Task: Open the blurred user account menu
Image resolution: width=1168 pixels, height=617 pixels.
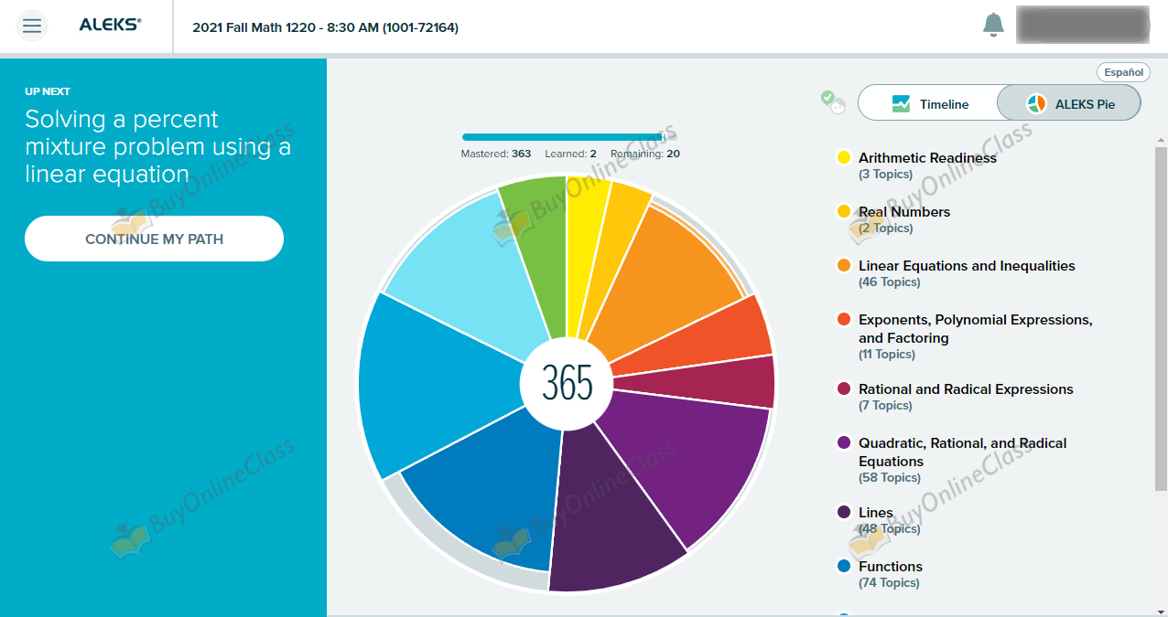Action: pos(1082,26)
